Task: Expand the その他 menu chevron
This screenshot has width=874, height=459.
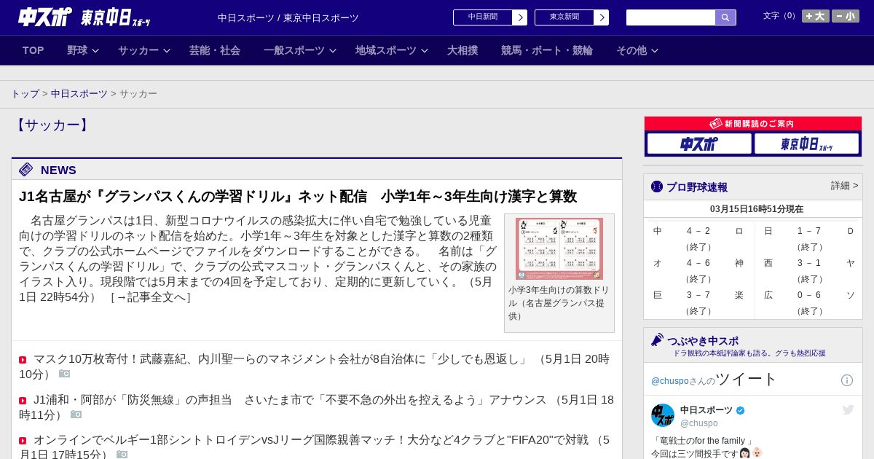Action: click(655, 51)
